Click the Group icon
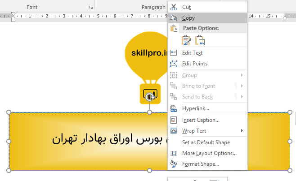This screenshot has height=181, width=296. (174, 75)
